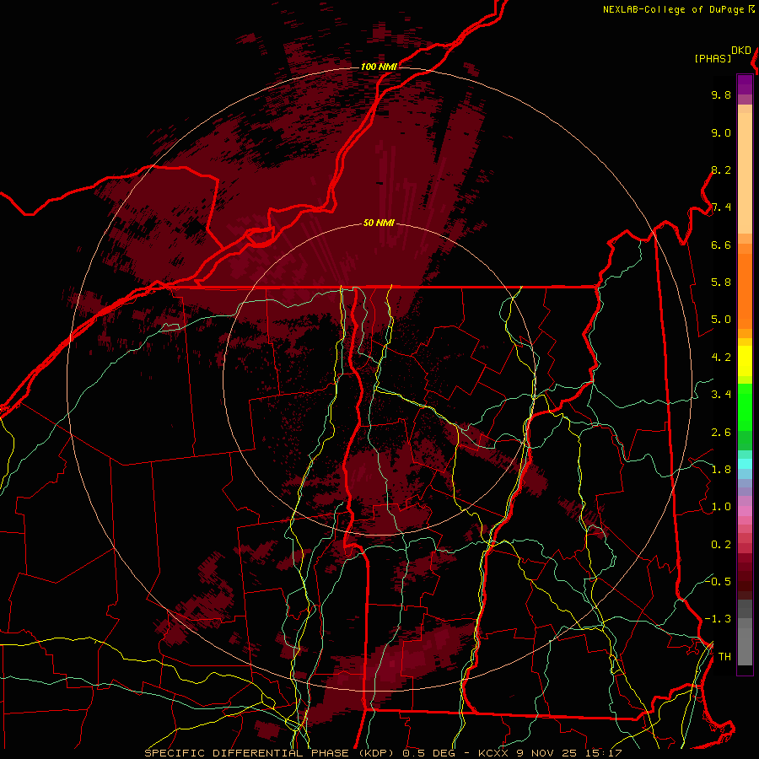Click the 5.0 scale value
This screenshot has width=759, height=759.
721,320
